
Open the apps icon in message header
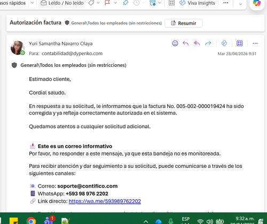tap(240, 43)
